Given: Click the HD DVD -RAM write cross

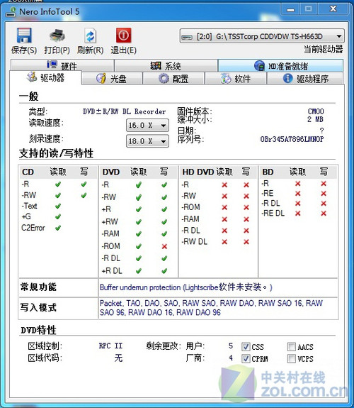Looking at the screenshot, I should [x=246, y=219].
